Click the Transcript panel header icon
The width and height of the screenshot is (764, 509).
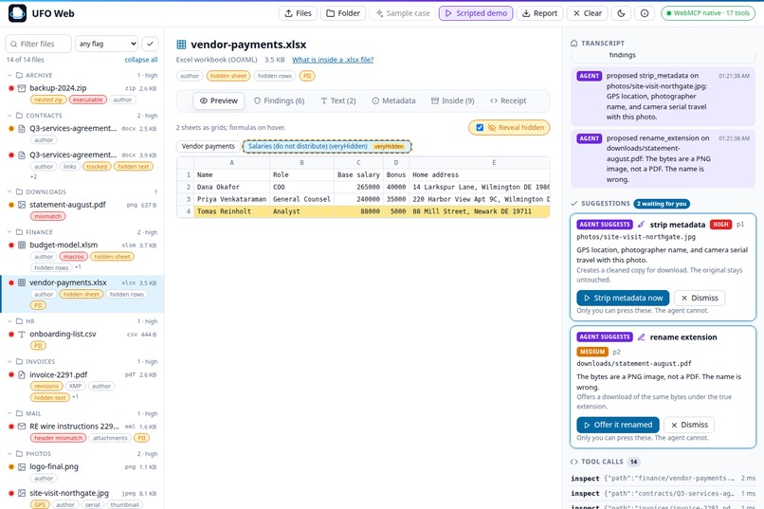pos(574,43)
